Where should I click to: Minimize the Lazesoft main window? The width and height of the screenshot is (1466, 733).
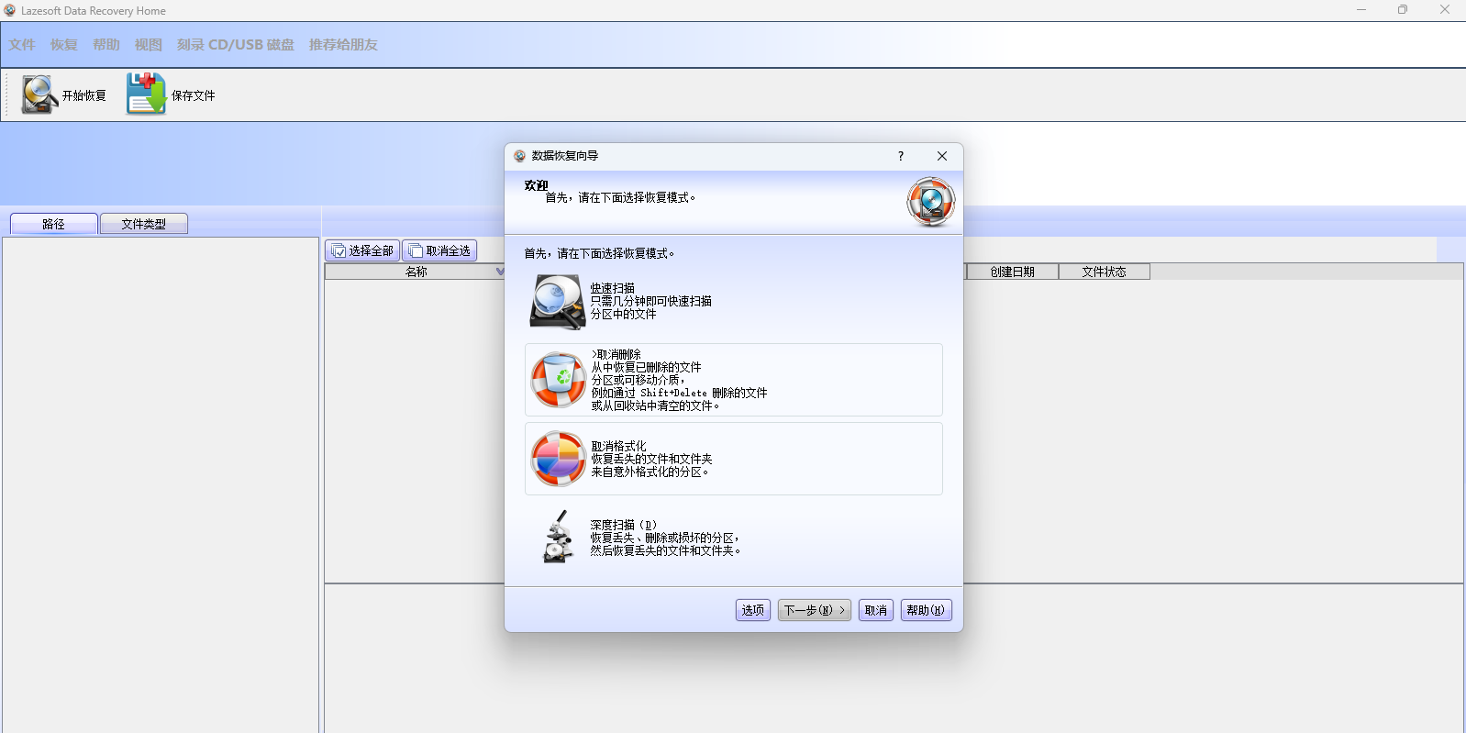point(1361,10)
